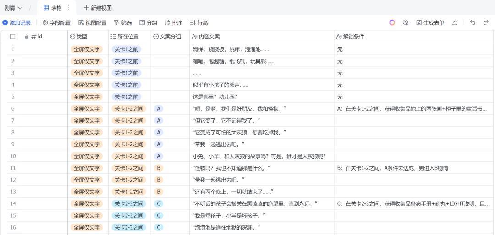This screenshot has width=495, height=235.
Task: Click 关卡2-3之间 tag in row 14
Action: coord(129,203)
